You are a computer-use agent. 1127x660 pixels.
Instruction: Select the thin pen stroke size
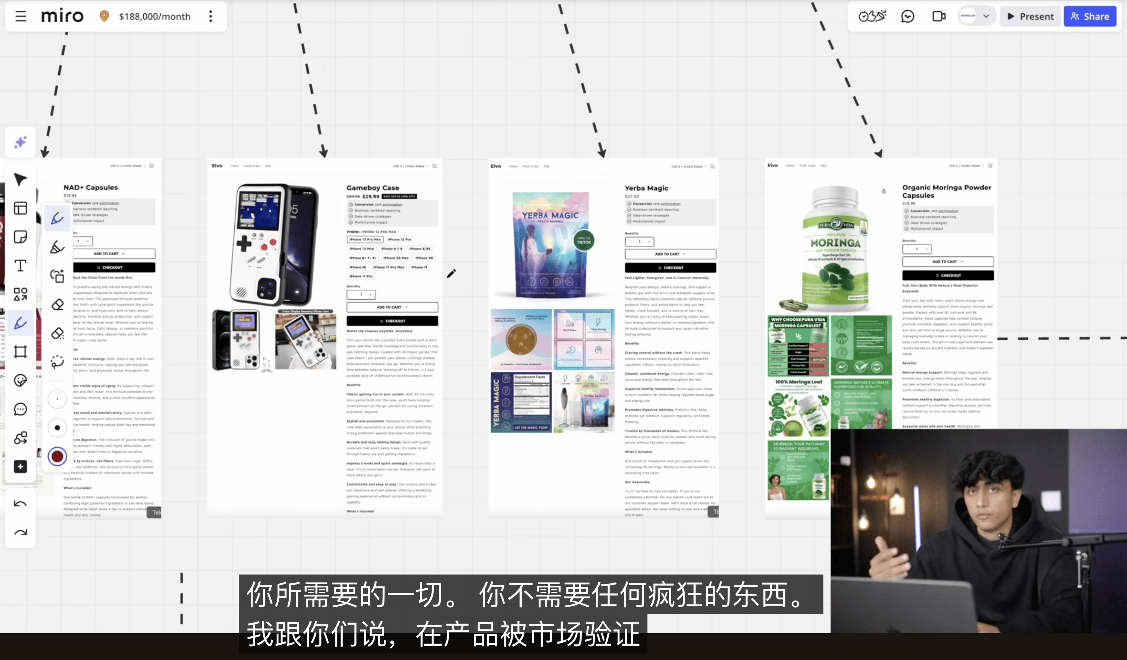pyautogui.click(x=57, y=399)
